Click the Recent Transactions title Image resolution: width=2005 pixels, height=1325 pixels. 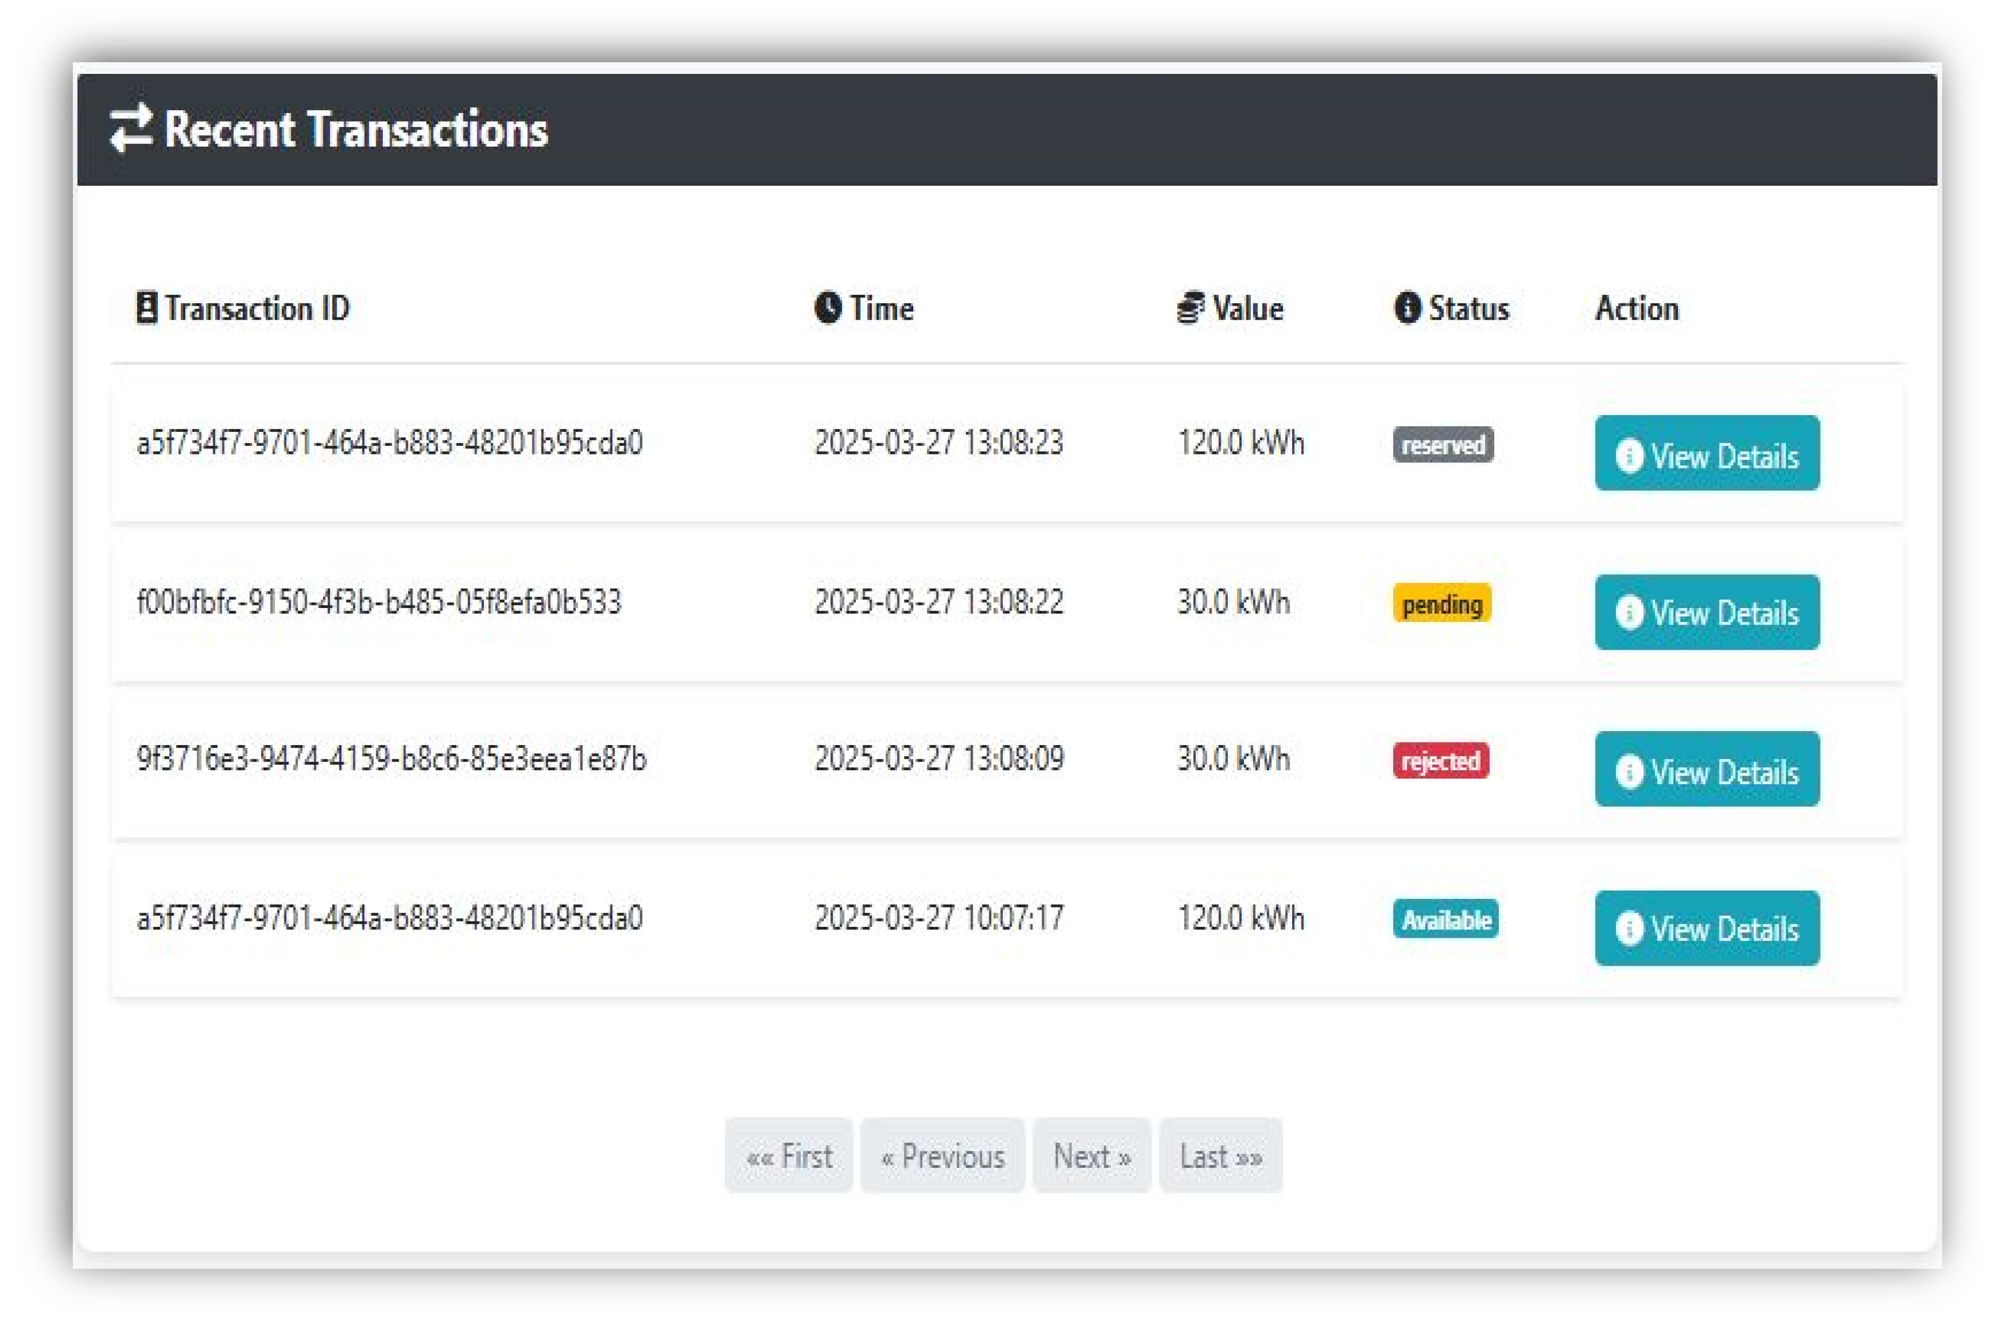click(356, 130)
